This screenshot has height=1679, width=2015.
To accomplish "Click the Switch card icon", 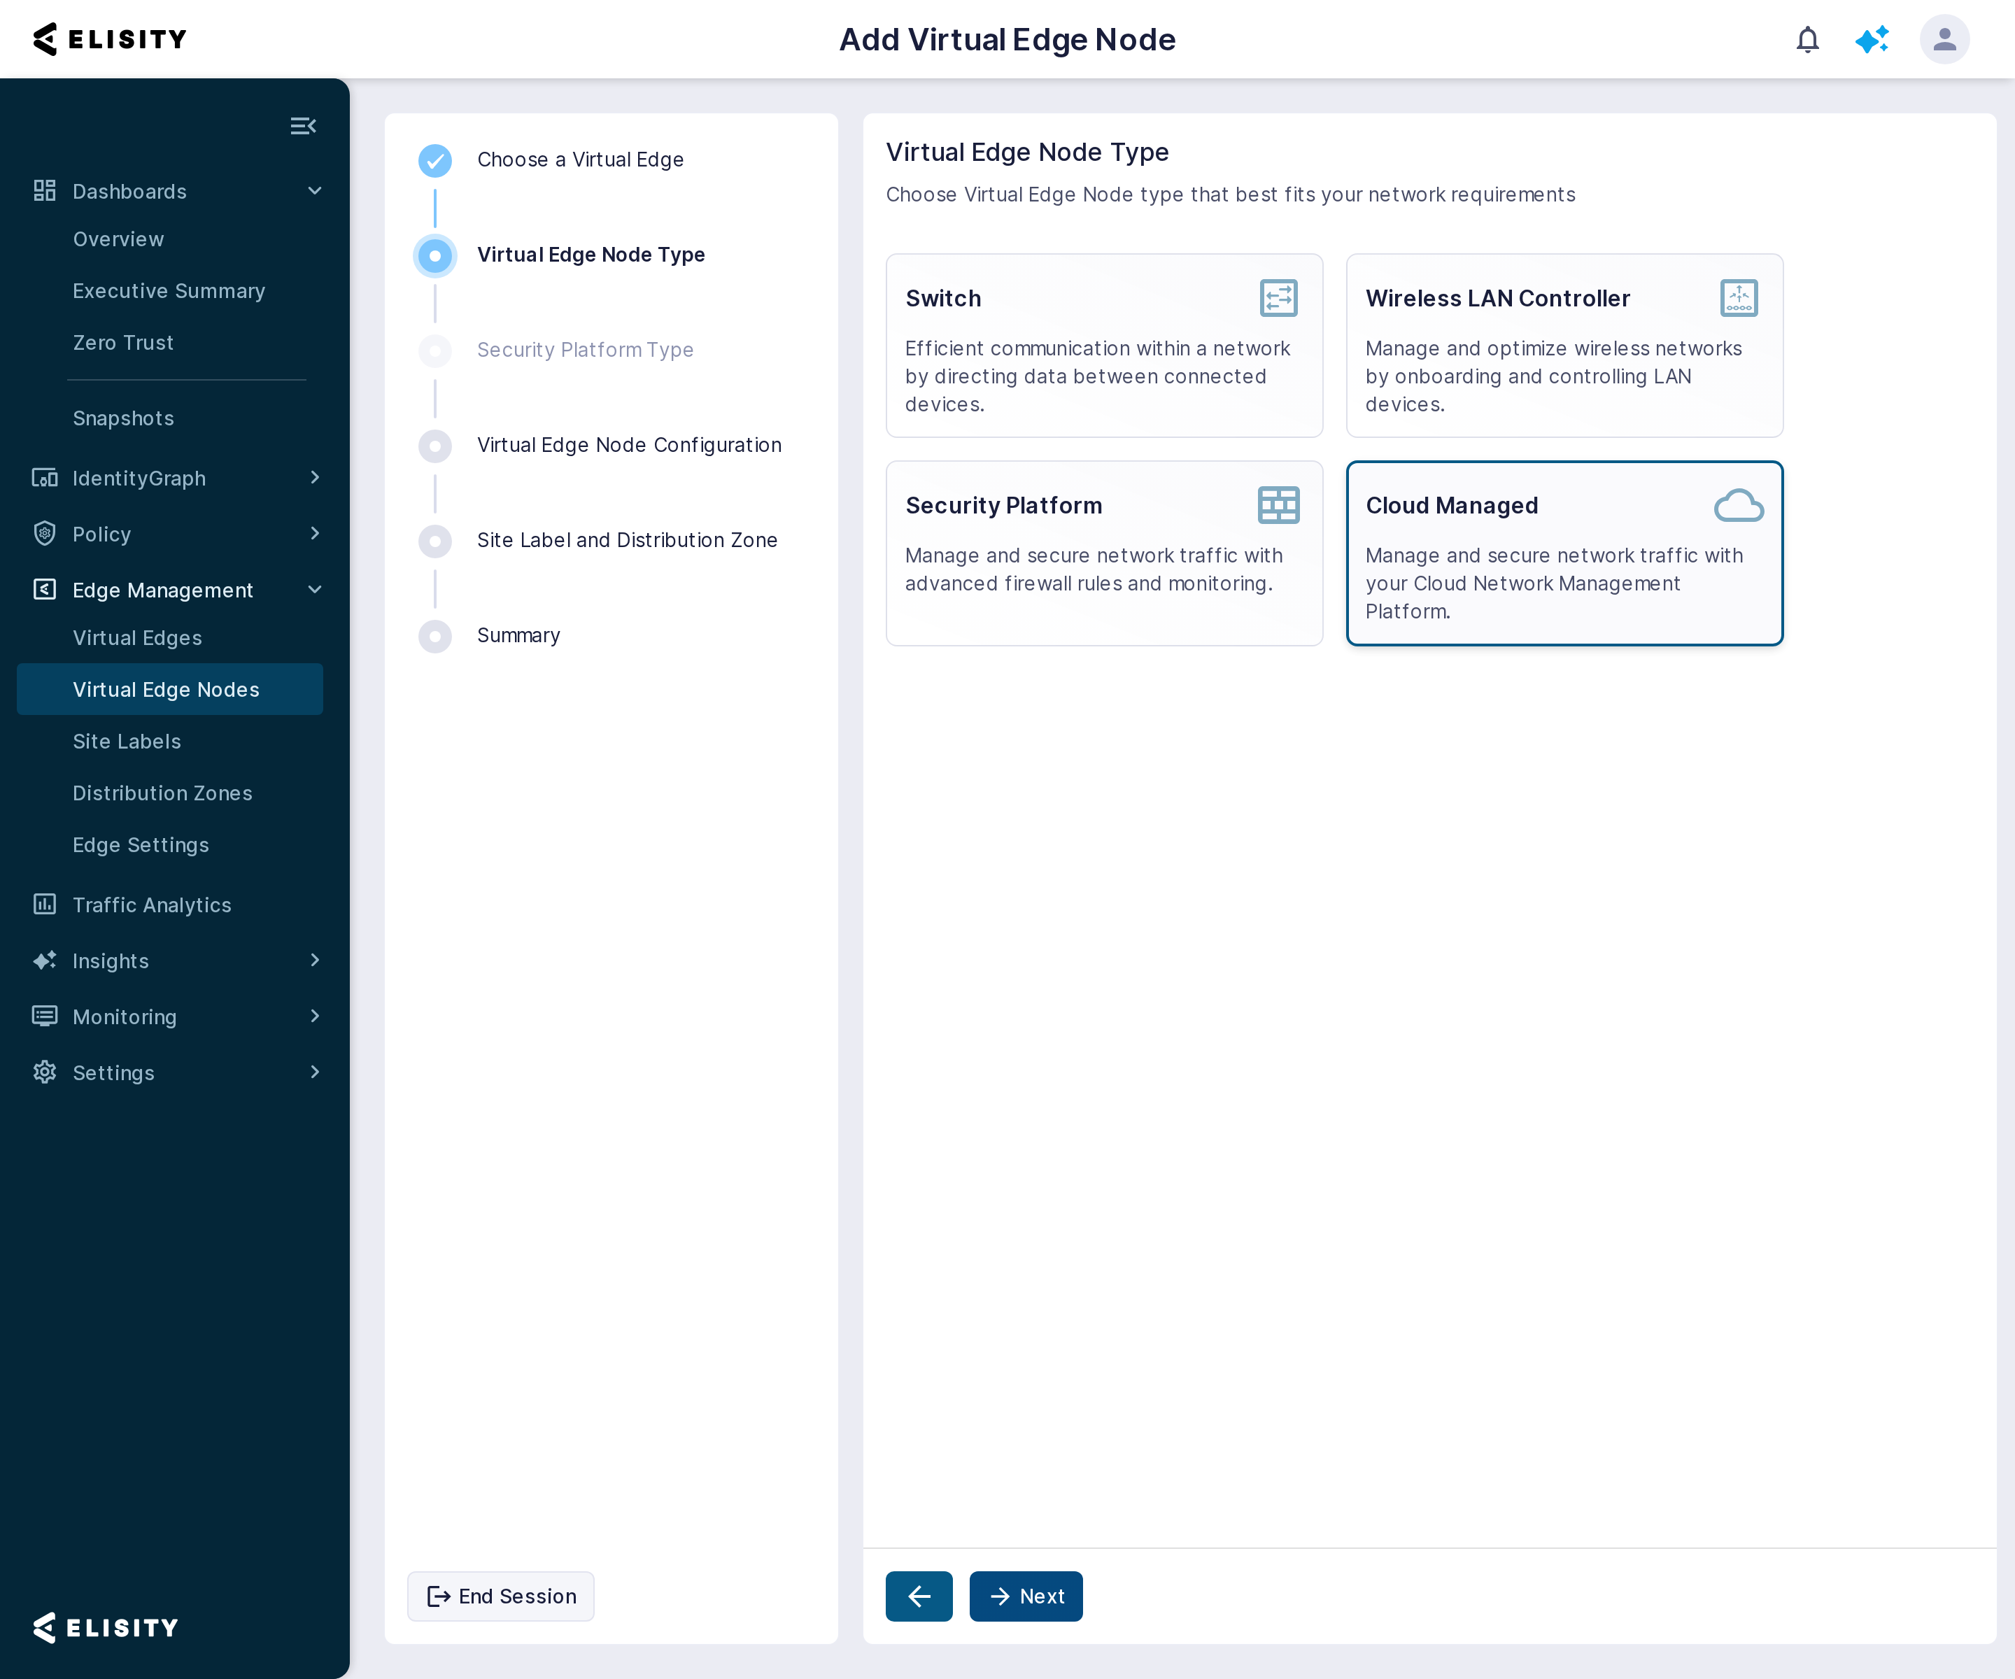I will [x=1278, y=297].
